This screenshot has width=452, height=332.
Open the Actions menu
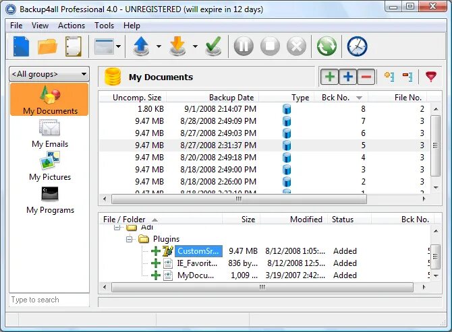coord(72,26)
